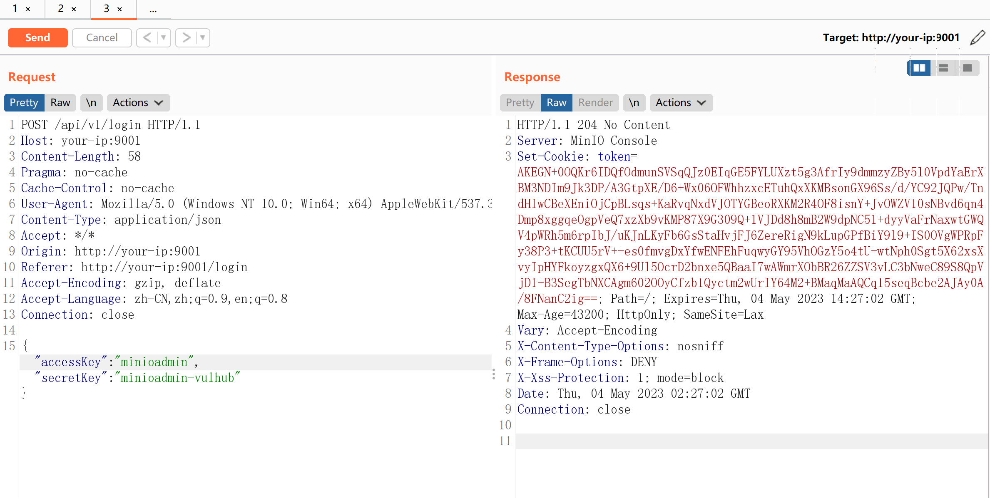The width and height of the screenshot is (990, 498).
Task: Click the pencil icon to edit target
Action: pyautogui.click(x=978, y=37)
